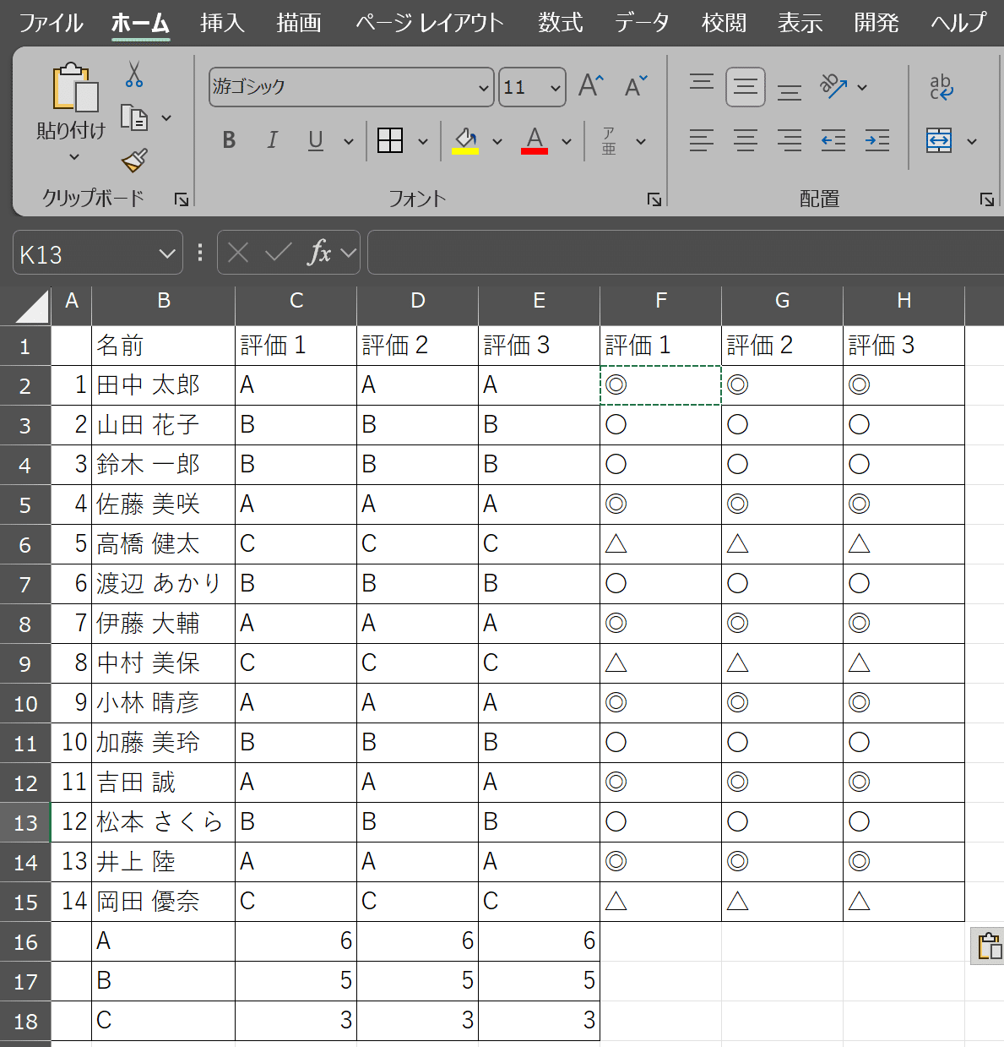Align text left
The height and width of the screenshot is (1047, 1004).
pyautogui.click(x=702, y=140)
